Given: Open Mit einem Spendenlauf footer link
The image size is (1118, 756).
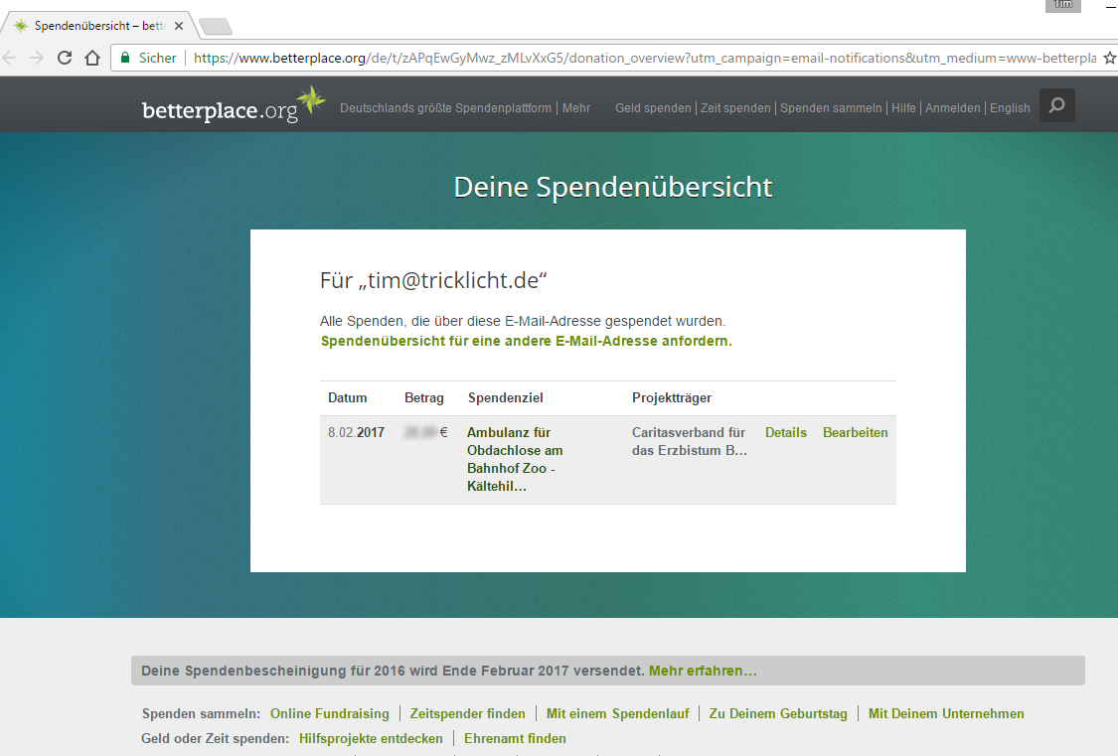Looking at the screenshot, I should pos(617,714).
